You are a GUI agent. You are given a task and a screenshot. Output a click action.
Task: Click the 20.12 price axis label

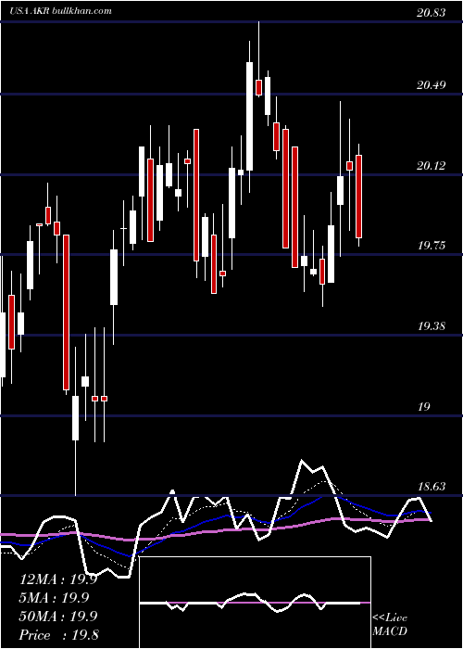click(432, 166)
